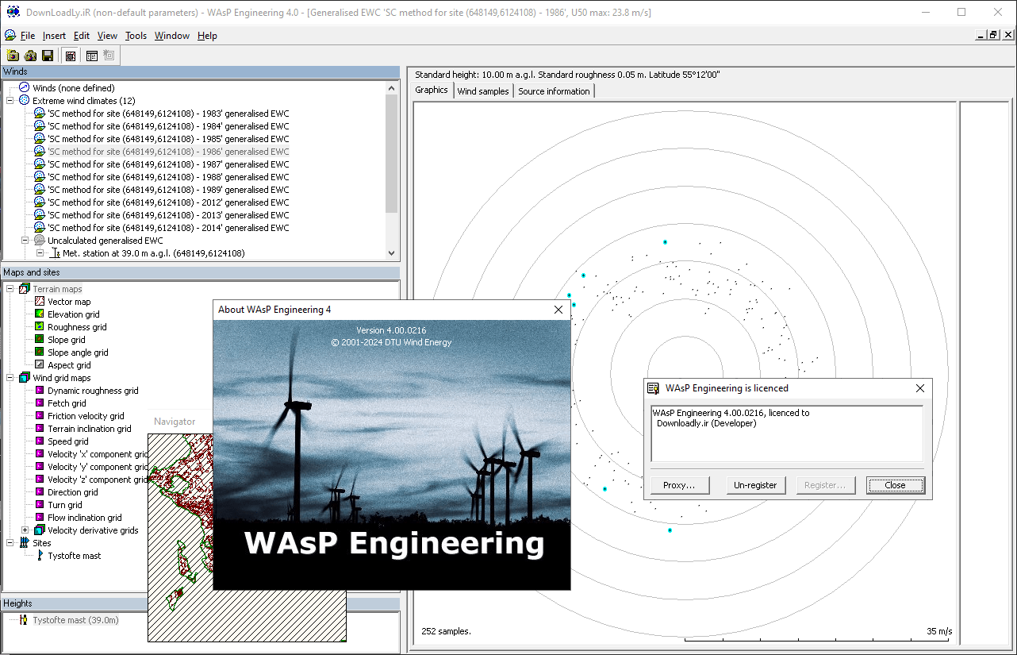The image size is (1017, 655).
Task: Select the 1987 generalised EWC row
Action: click(x=168, y=164)
